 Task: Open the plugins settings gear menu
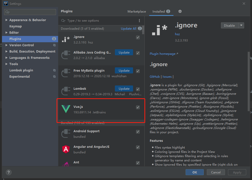click(180, 11)
